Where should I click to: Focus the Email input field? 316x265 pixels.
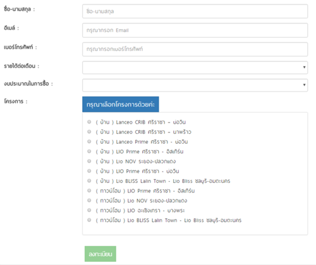pos(195,30)
